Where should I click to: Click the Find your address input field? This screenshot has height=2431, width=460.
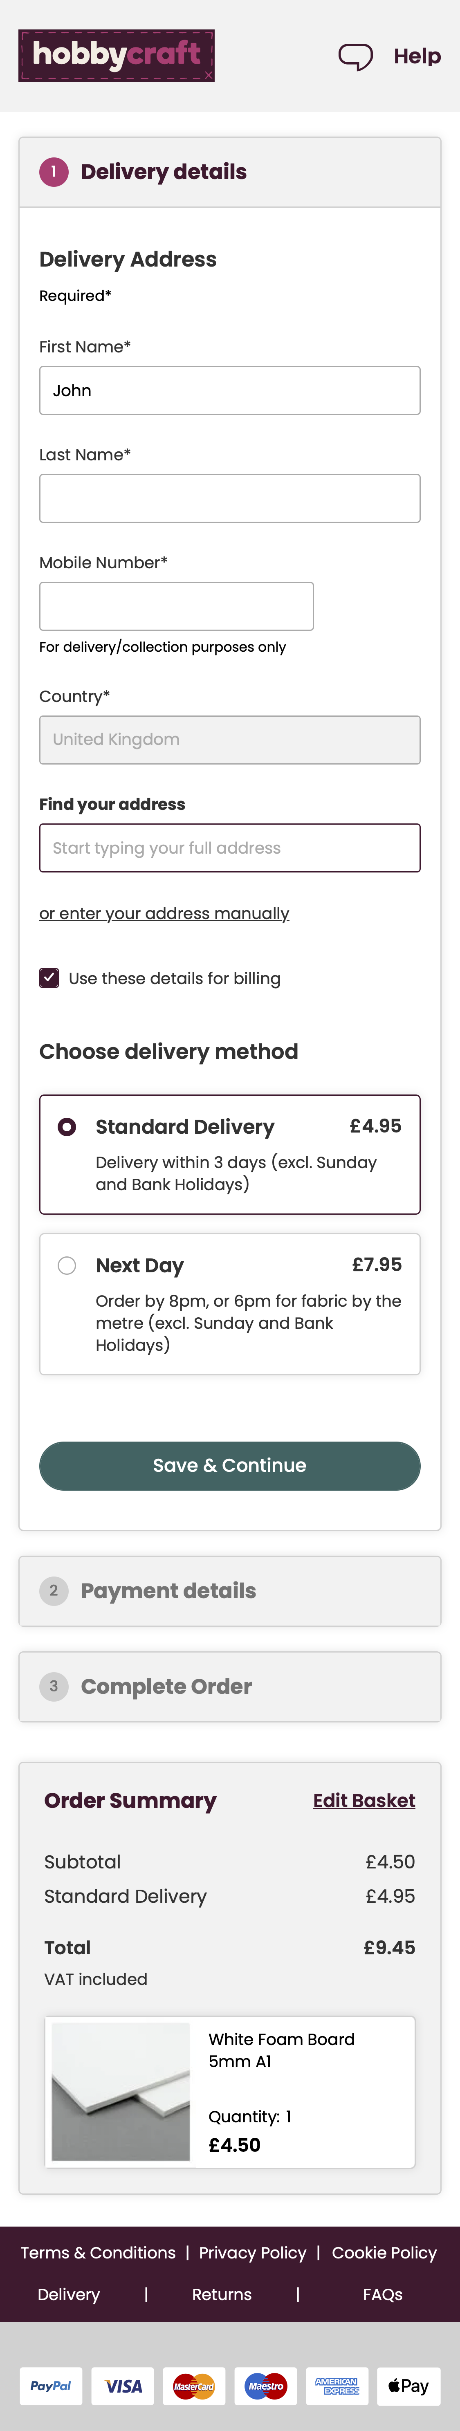(x=229, y=848)
